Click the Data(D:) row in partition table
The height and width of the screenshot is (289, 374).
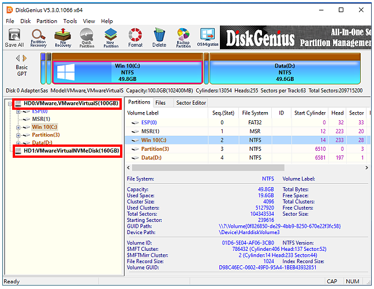click(248, 158)
